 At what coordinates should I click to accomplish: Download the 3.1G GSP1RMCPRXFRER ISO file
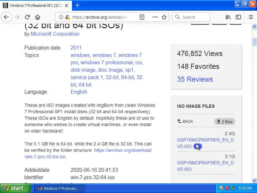coord(205,166)
